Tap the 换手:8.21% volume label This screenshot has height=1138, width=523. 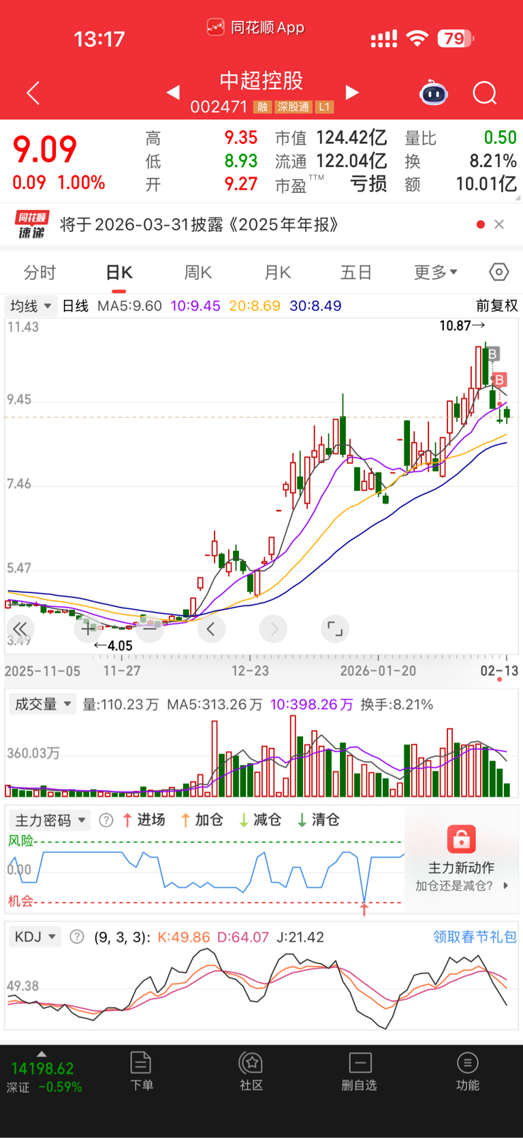(396, 704)
